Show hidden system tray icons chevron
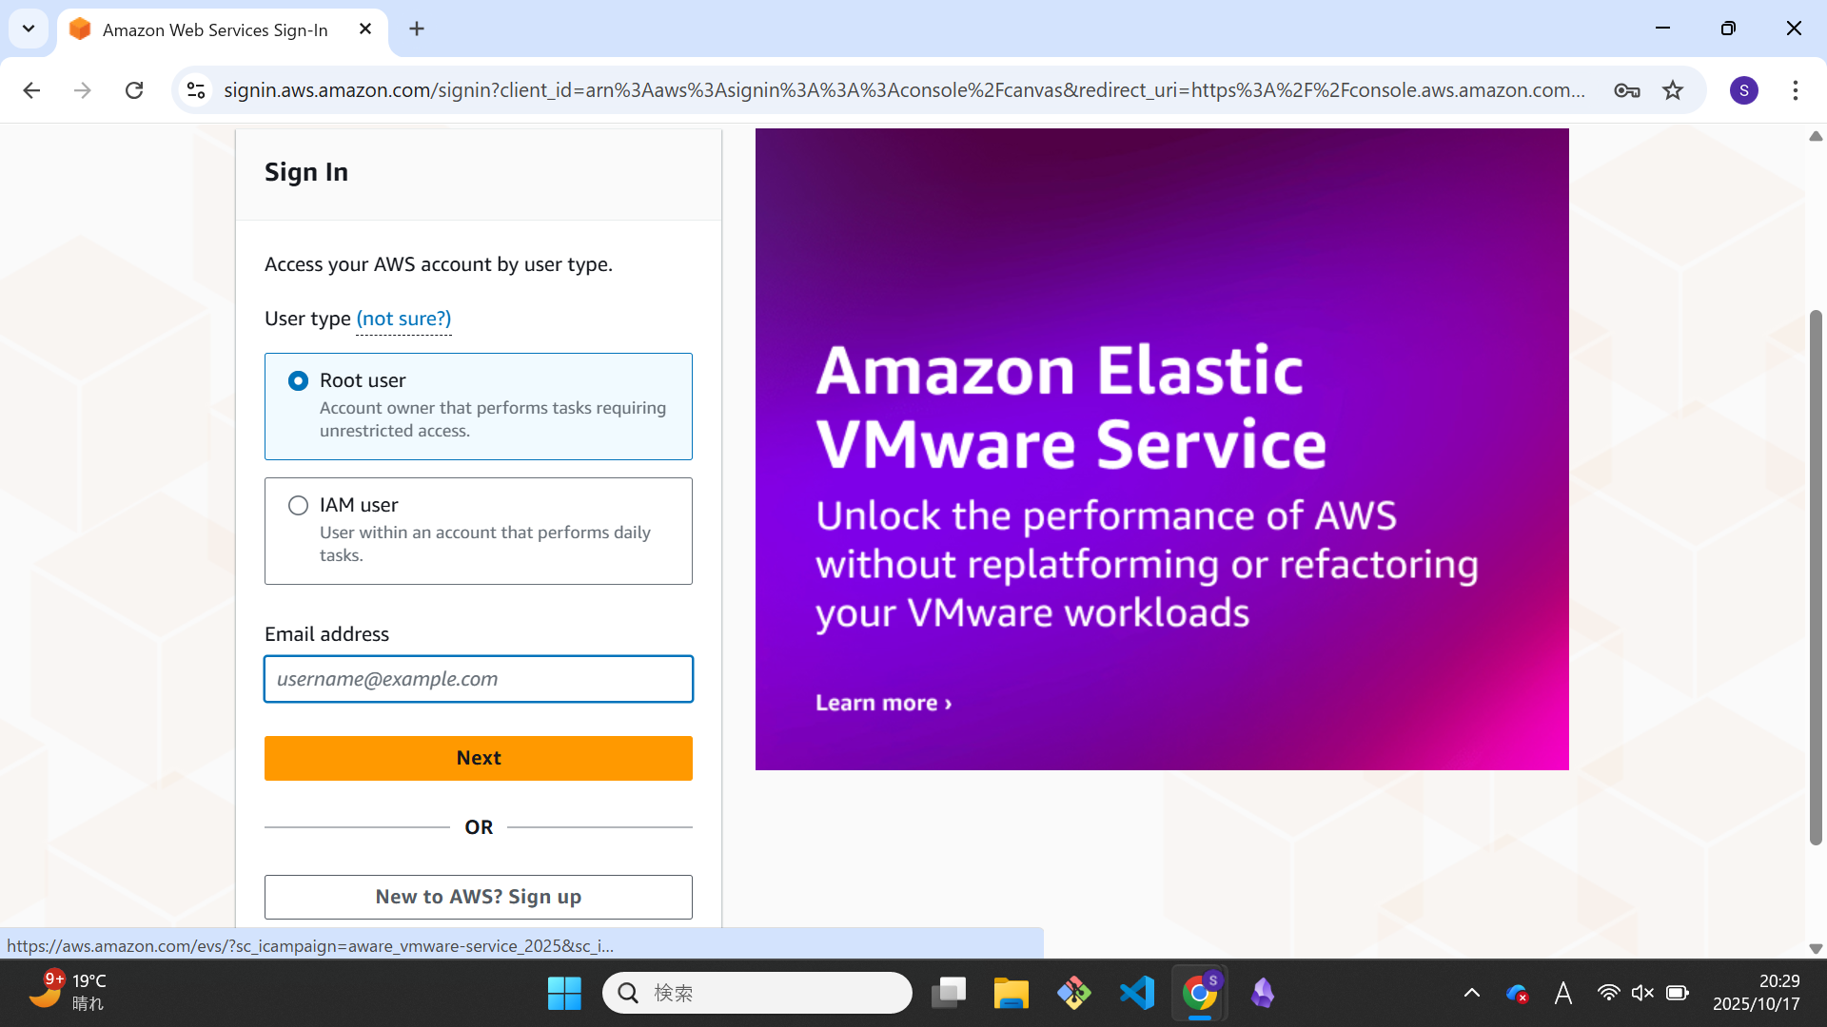This screenshot has width=1827, height=1027. [x=1471, y=993]
